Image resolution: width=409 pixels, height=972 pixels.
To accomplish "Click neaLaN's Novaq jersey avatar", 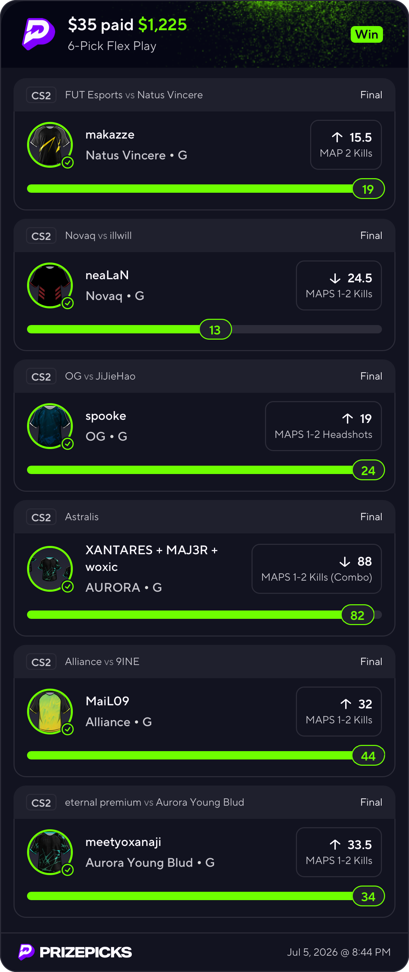I will click(x=50, y=285).
